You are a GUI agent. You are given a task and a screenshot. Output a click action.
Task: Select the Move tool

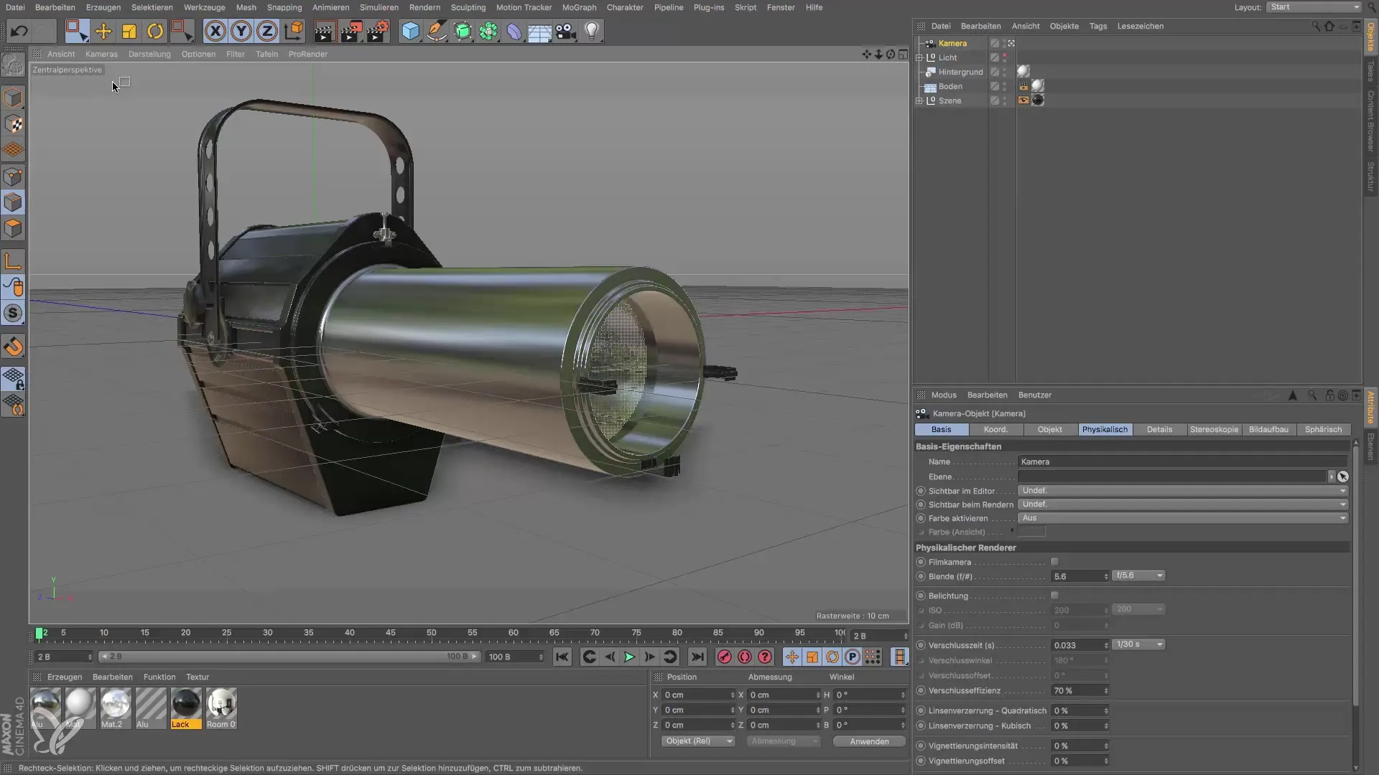(x=103, y=31)
